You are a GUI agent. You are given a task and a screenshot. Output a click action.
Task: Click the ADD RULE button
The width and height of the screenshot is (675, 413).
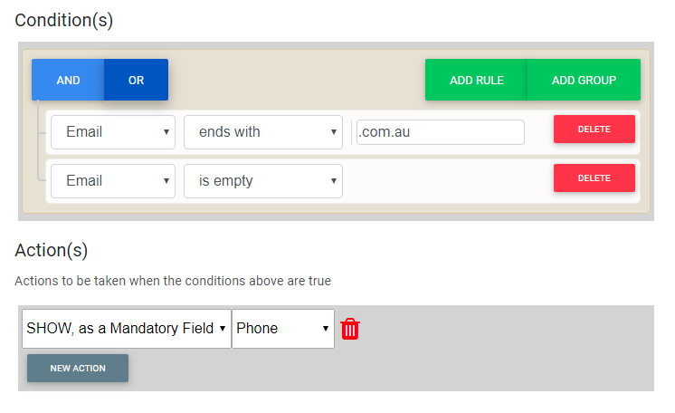click(x=476, y=80)
